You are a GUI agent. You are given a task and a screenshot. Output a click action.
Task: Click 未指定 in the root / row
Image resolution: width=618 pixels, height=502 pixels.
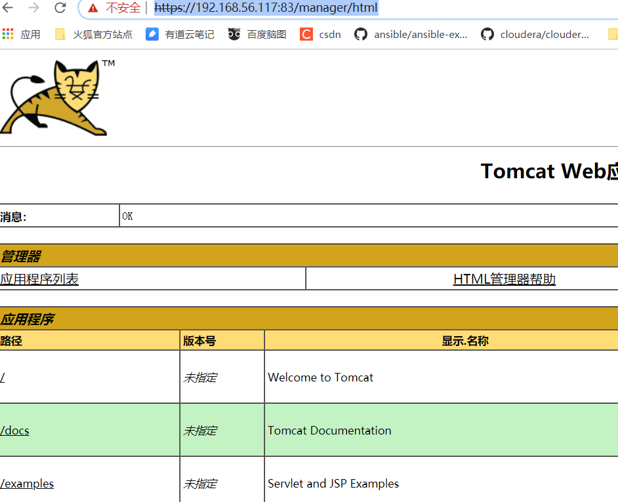pos(200,378)
